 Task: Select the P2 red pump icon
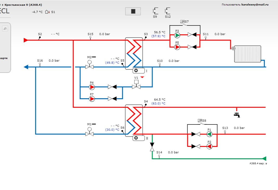[x=210, y=146]
